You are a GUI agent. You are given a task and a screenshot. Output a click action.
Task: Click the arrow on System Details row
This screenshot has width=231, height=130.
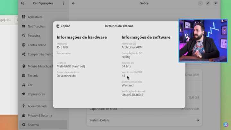(198, 120)
